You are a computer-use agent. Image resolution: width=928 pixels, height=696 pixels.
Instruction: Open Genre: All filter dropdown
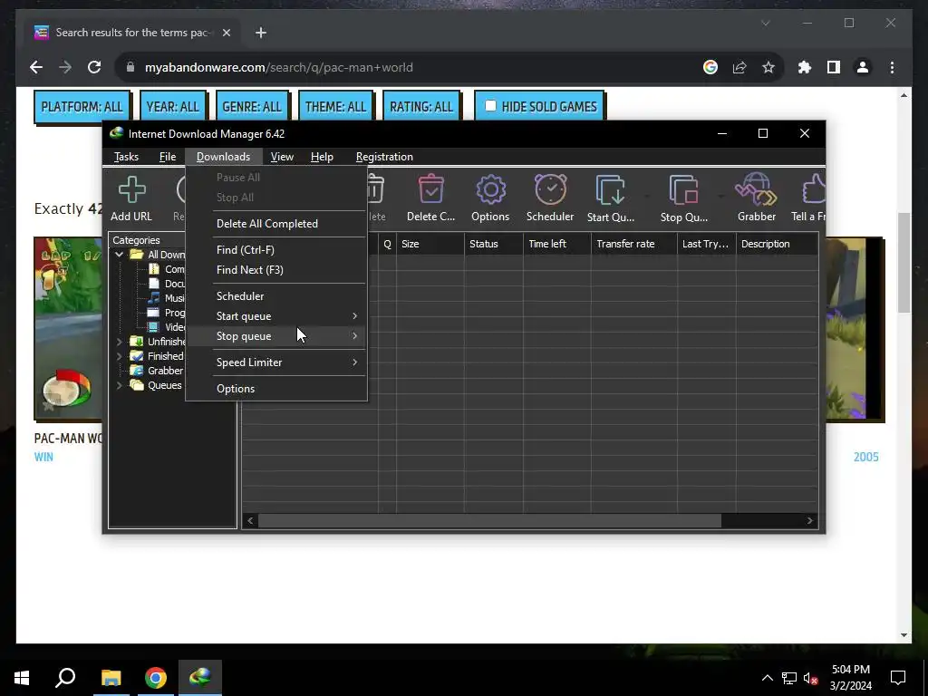[x=252, y=107]
